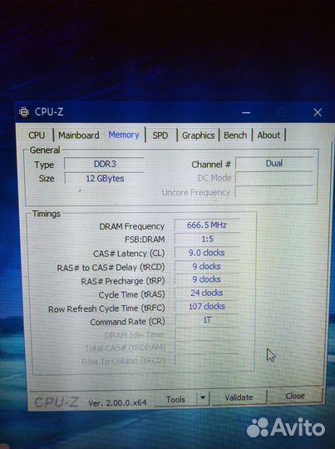
Task: Click the Command Rate 1T field
Action: tap(207, 320)
